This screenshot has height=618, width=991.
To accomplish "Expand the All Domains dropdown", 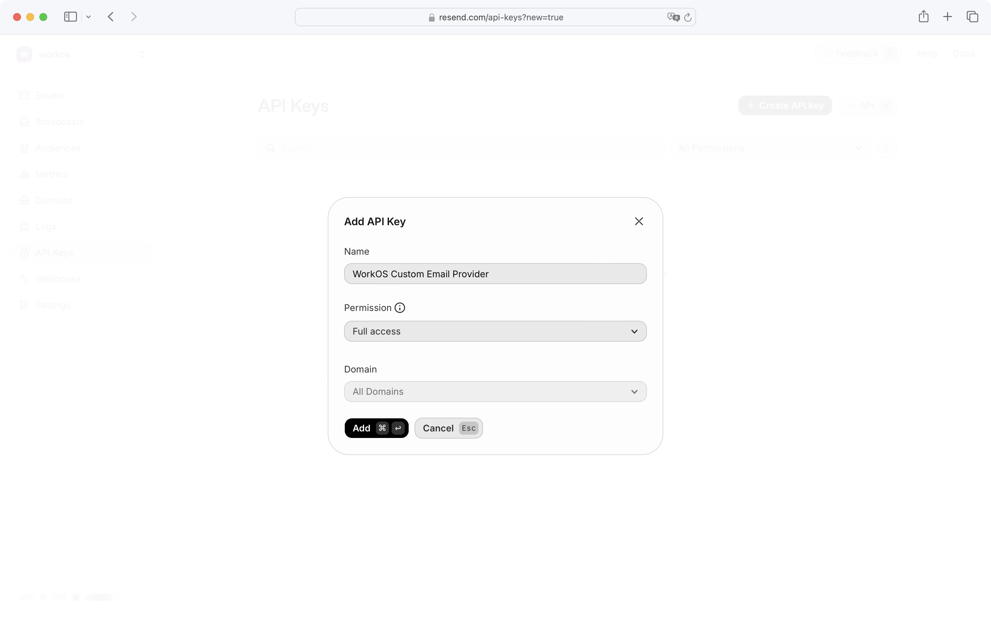I will pos(495,391).
